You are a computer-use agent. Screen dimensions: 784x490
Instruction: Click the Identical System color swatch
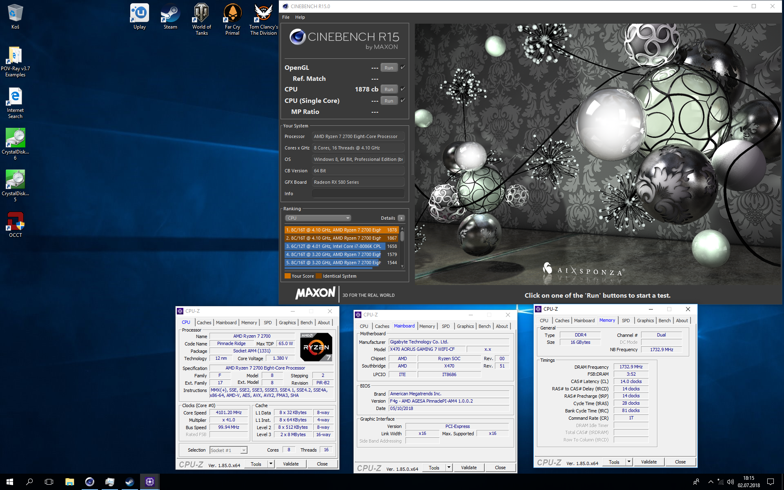click(x=318, y=276)
